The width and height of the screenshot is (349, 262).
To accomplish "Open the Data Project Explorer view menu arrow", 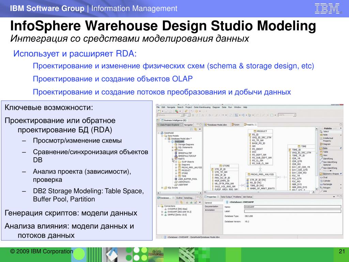I will (x=200, y=129).
